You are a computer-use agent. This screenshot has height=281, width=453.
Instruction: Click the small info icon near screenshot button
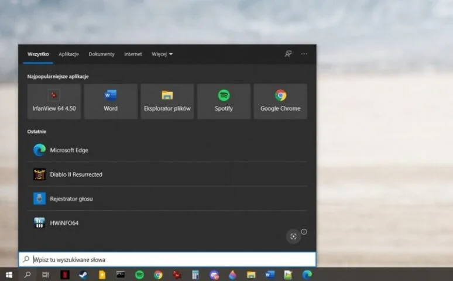[x=304, y=232]
